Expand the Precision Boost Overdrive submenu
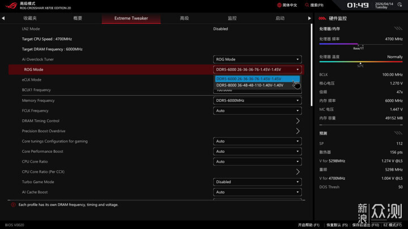Screen dimensions: 408x229 click(x=297, y=131)
